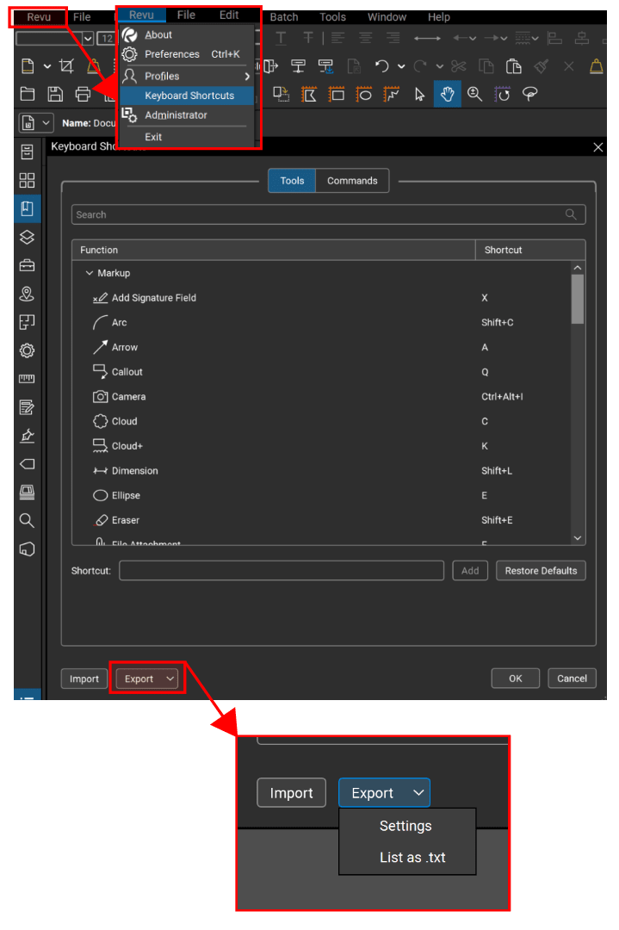Image resolution: width=619 pixels, height=930 pixels.
Task: Open the Studio panel icon in sidebar
Action: click(x=27, y=492)
